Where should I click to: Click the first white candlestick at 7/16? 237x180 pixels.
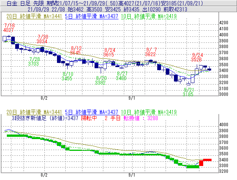click(5, 39)
